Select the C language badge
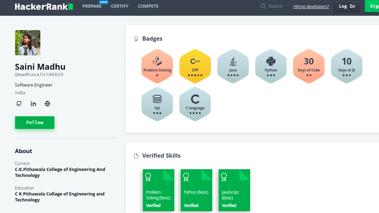Viewport: 379px width, 213px height. tap(195, 104)
